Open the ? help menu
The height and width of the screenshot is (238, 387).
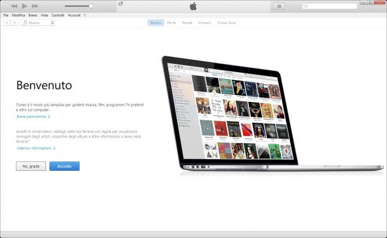(x=84, y=15)
